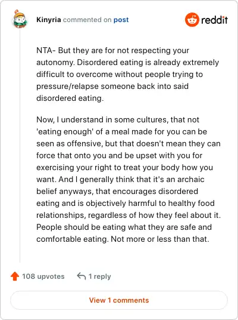The height and width of the screenshot is (320, 238).
Task: Open Kinyria's avatar image
Action: pos(20,19)
